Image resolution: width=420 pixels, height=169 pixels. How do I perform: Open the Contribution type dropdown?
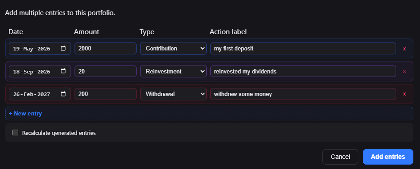click(173, 48)
